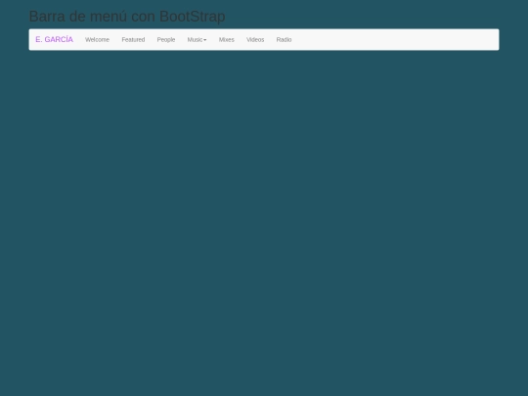The height and width of the screenshot is (396, 528).
Task: Expand the Music dropdown menu
Action: [197, 39]
